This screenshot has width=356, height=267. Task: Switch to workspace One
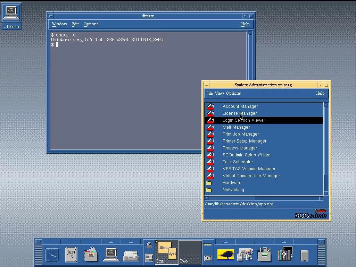(x=167, y=252)
